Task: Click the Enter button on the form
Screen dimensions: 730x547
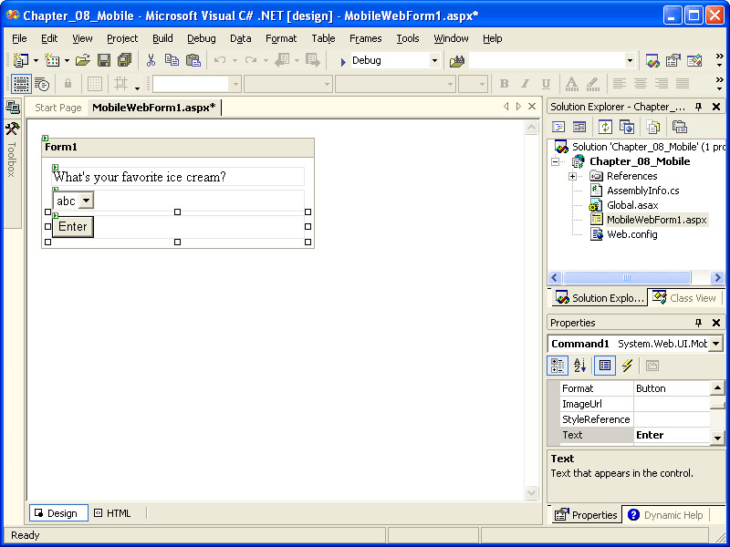Action: pos(73,227)
